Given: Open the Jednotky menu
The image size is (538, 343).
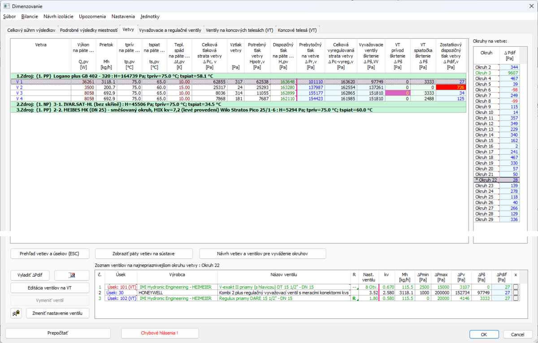Looking at the screenshot, I should [150, 17].
